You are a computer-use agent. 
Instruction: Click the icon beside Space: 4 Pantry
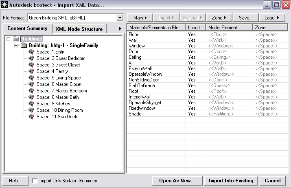pyautogui.click(x=31, y=71)
